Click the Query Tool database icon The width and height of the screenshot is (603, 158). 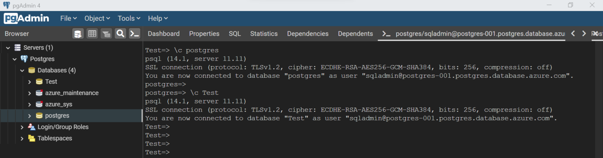coord(78,34)
